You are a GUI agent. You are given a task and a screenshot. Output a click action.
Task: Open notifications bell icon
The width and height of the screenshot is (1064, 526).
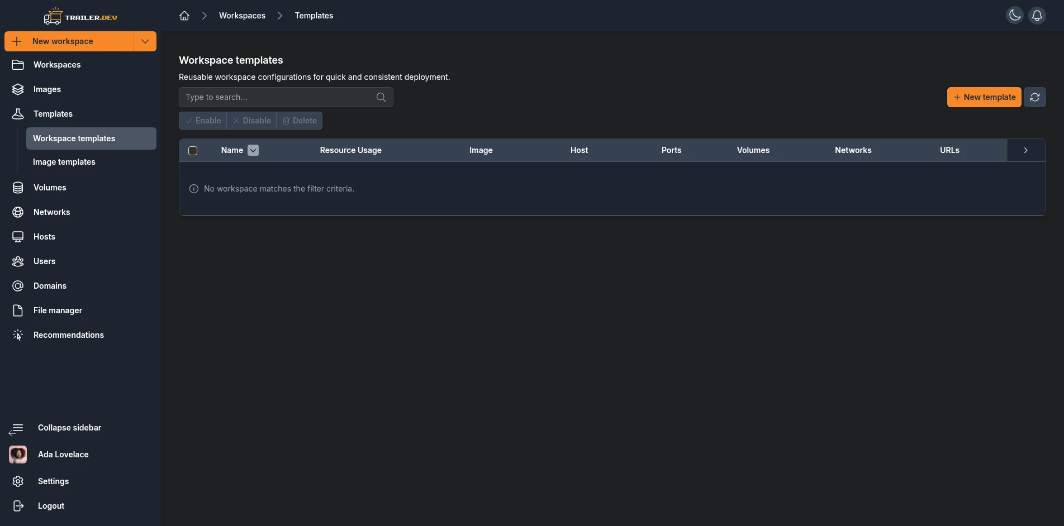pyautogui.click(x=1037, y=16)
